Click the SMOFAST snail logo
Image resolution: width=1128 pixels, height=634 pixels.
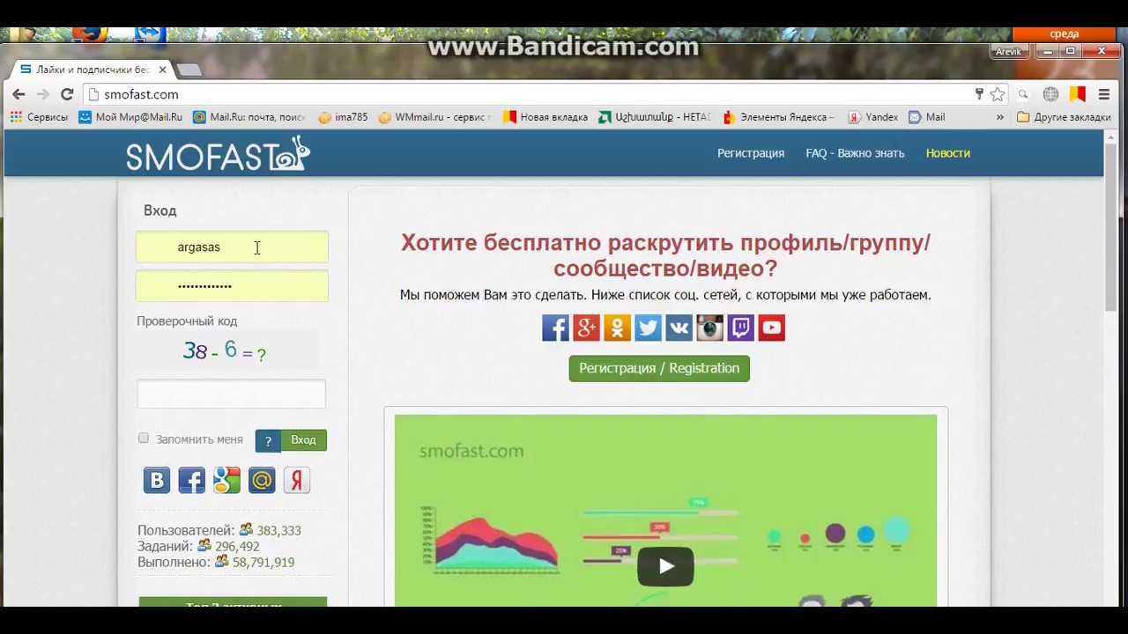[218, 154]
